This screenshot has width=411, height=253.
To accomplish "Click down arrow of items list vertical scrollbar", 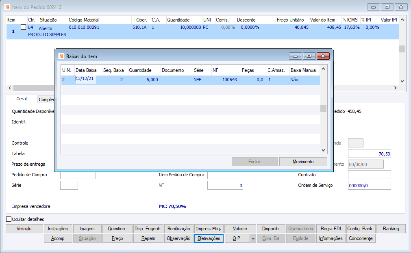I will pyautogui.click(x=402, y=81).
